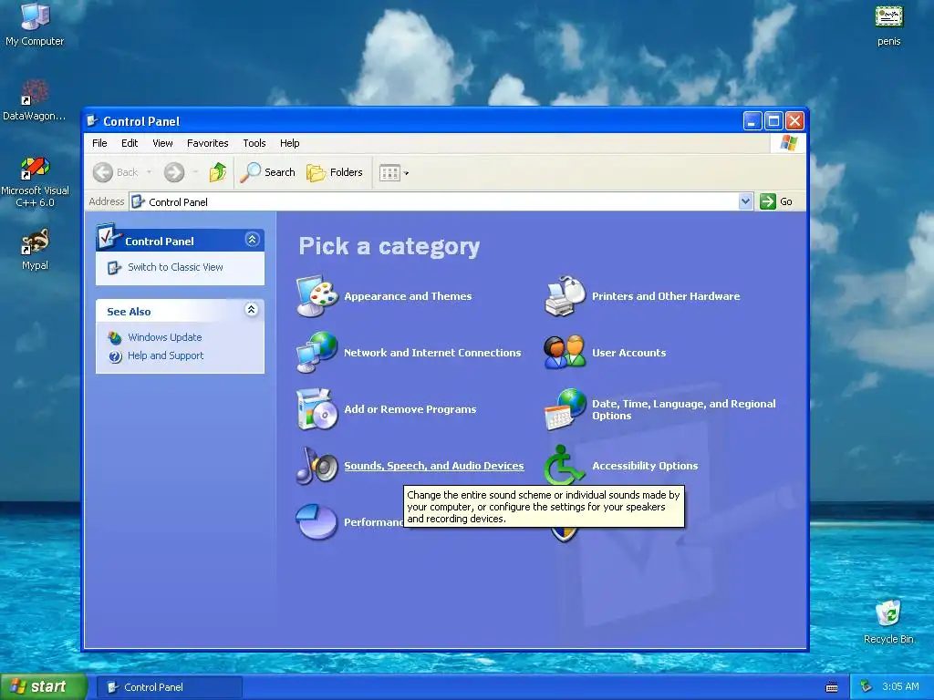This screenshot has width=934, height=700.
Task: Click the Sounds, Speech, and Audio Devices speaker icon
Action: pos(317,466)
